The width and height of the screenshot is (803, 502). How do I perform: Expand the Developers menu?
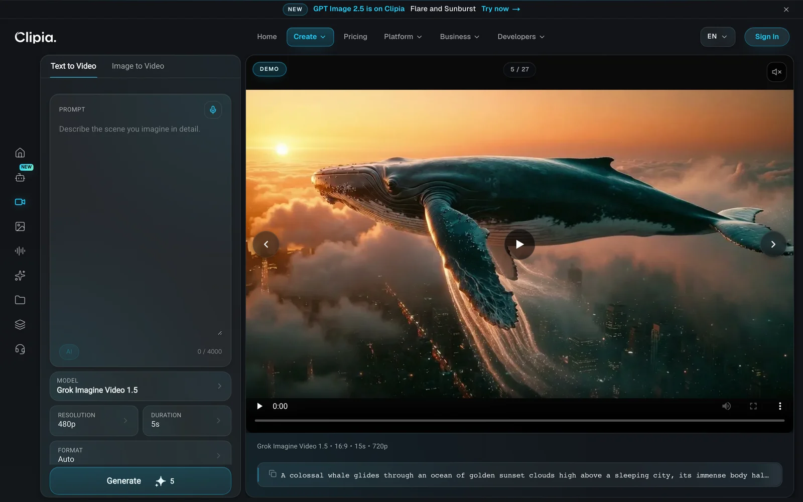tap(521, 37)
